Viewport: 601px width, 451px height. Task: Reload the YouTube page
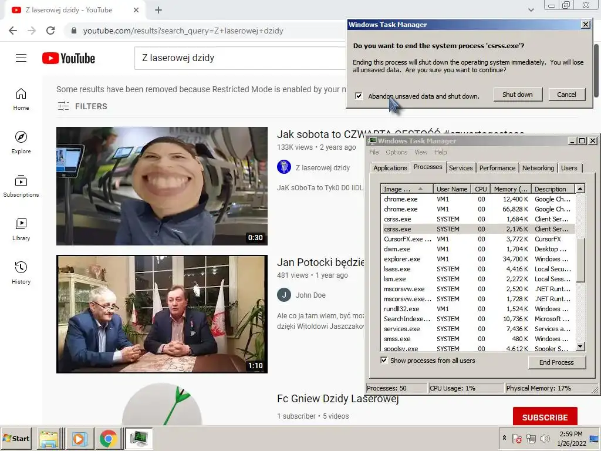pyautogui.click(x=50, y=31)
